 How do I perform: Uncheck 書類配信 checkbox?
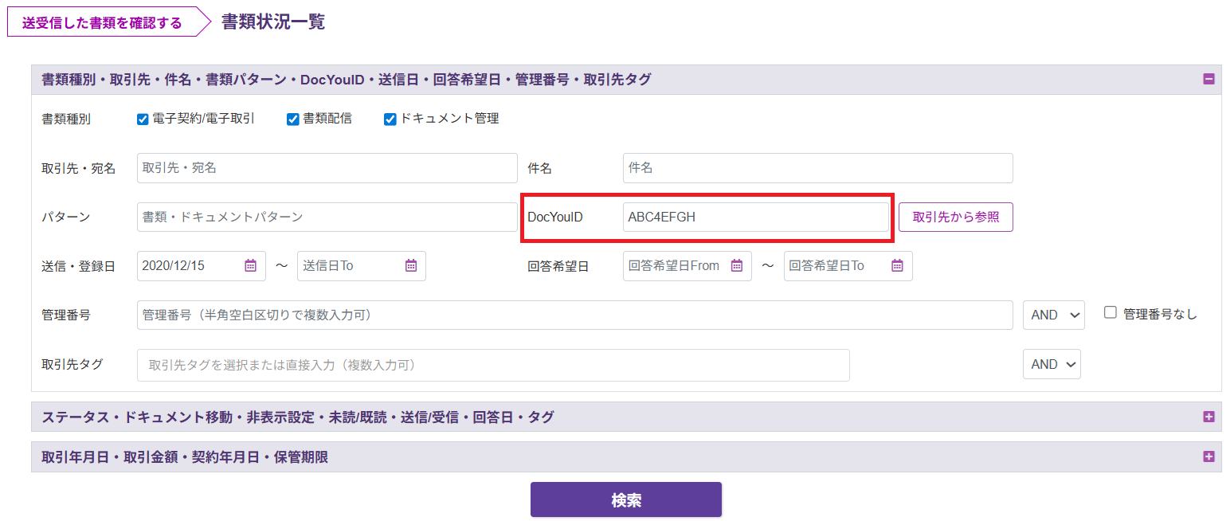click(293, 119)
